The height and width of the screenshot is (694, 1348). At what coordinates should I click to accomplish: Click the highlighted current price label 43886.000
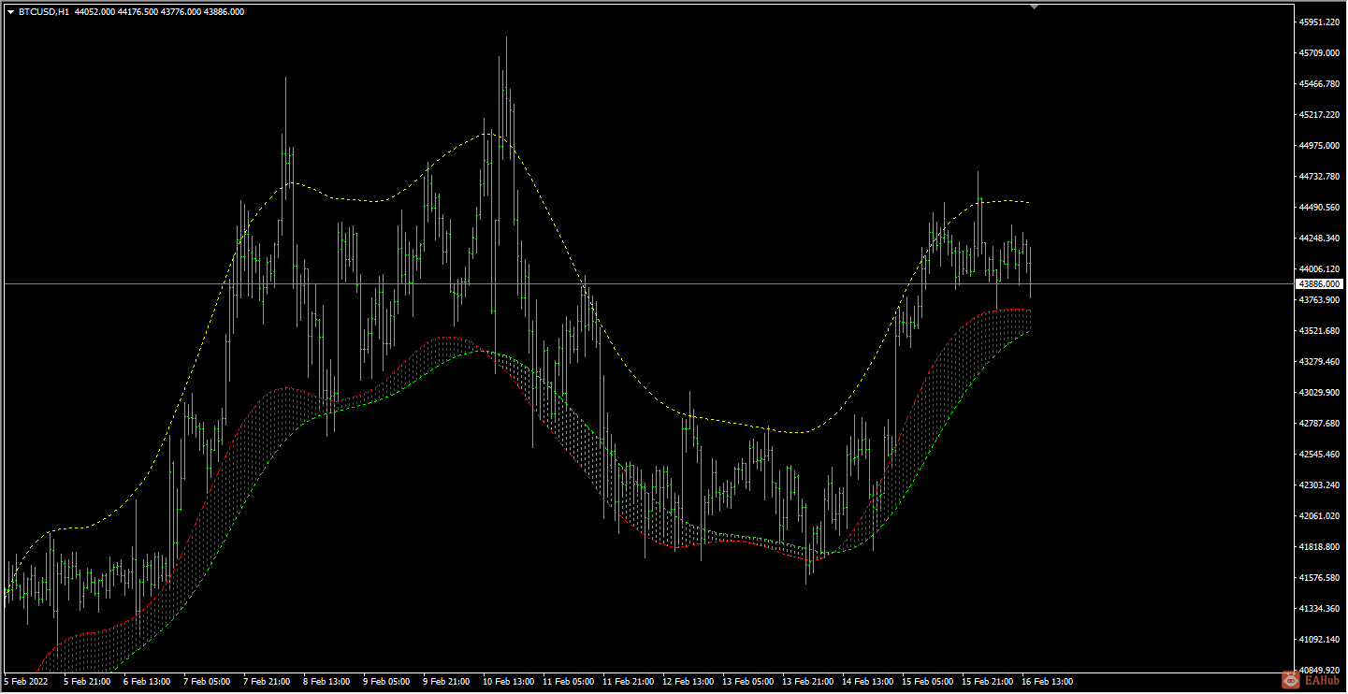coord(1319,283)
